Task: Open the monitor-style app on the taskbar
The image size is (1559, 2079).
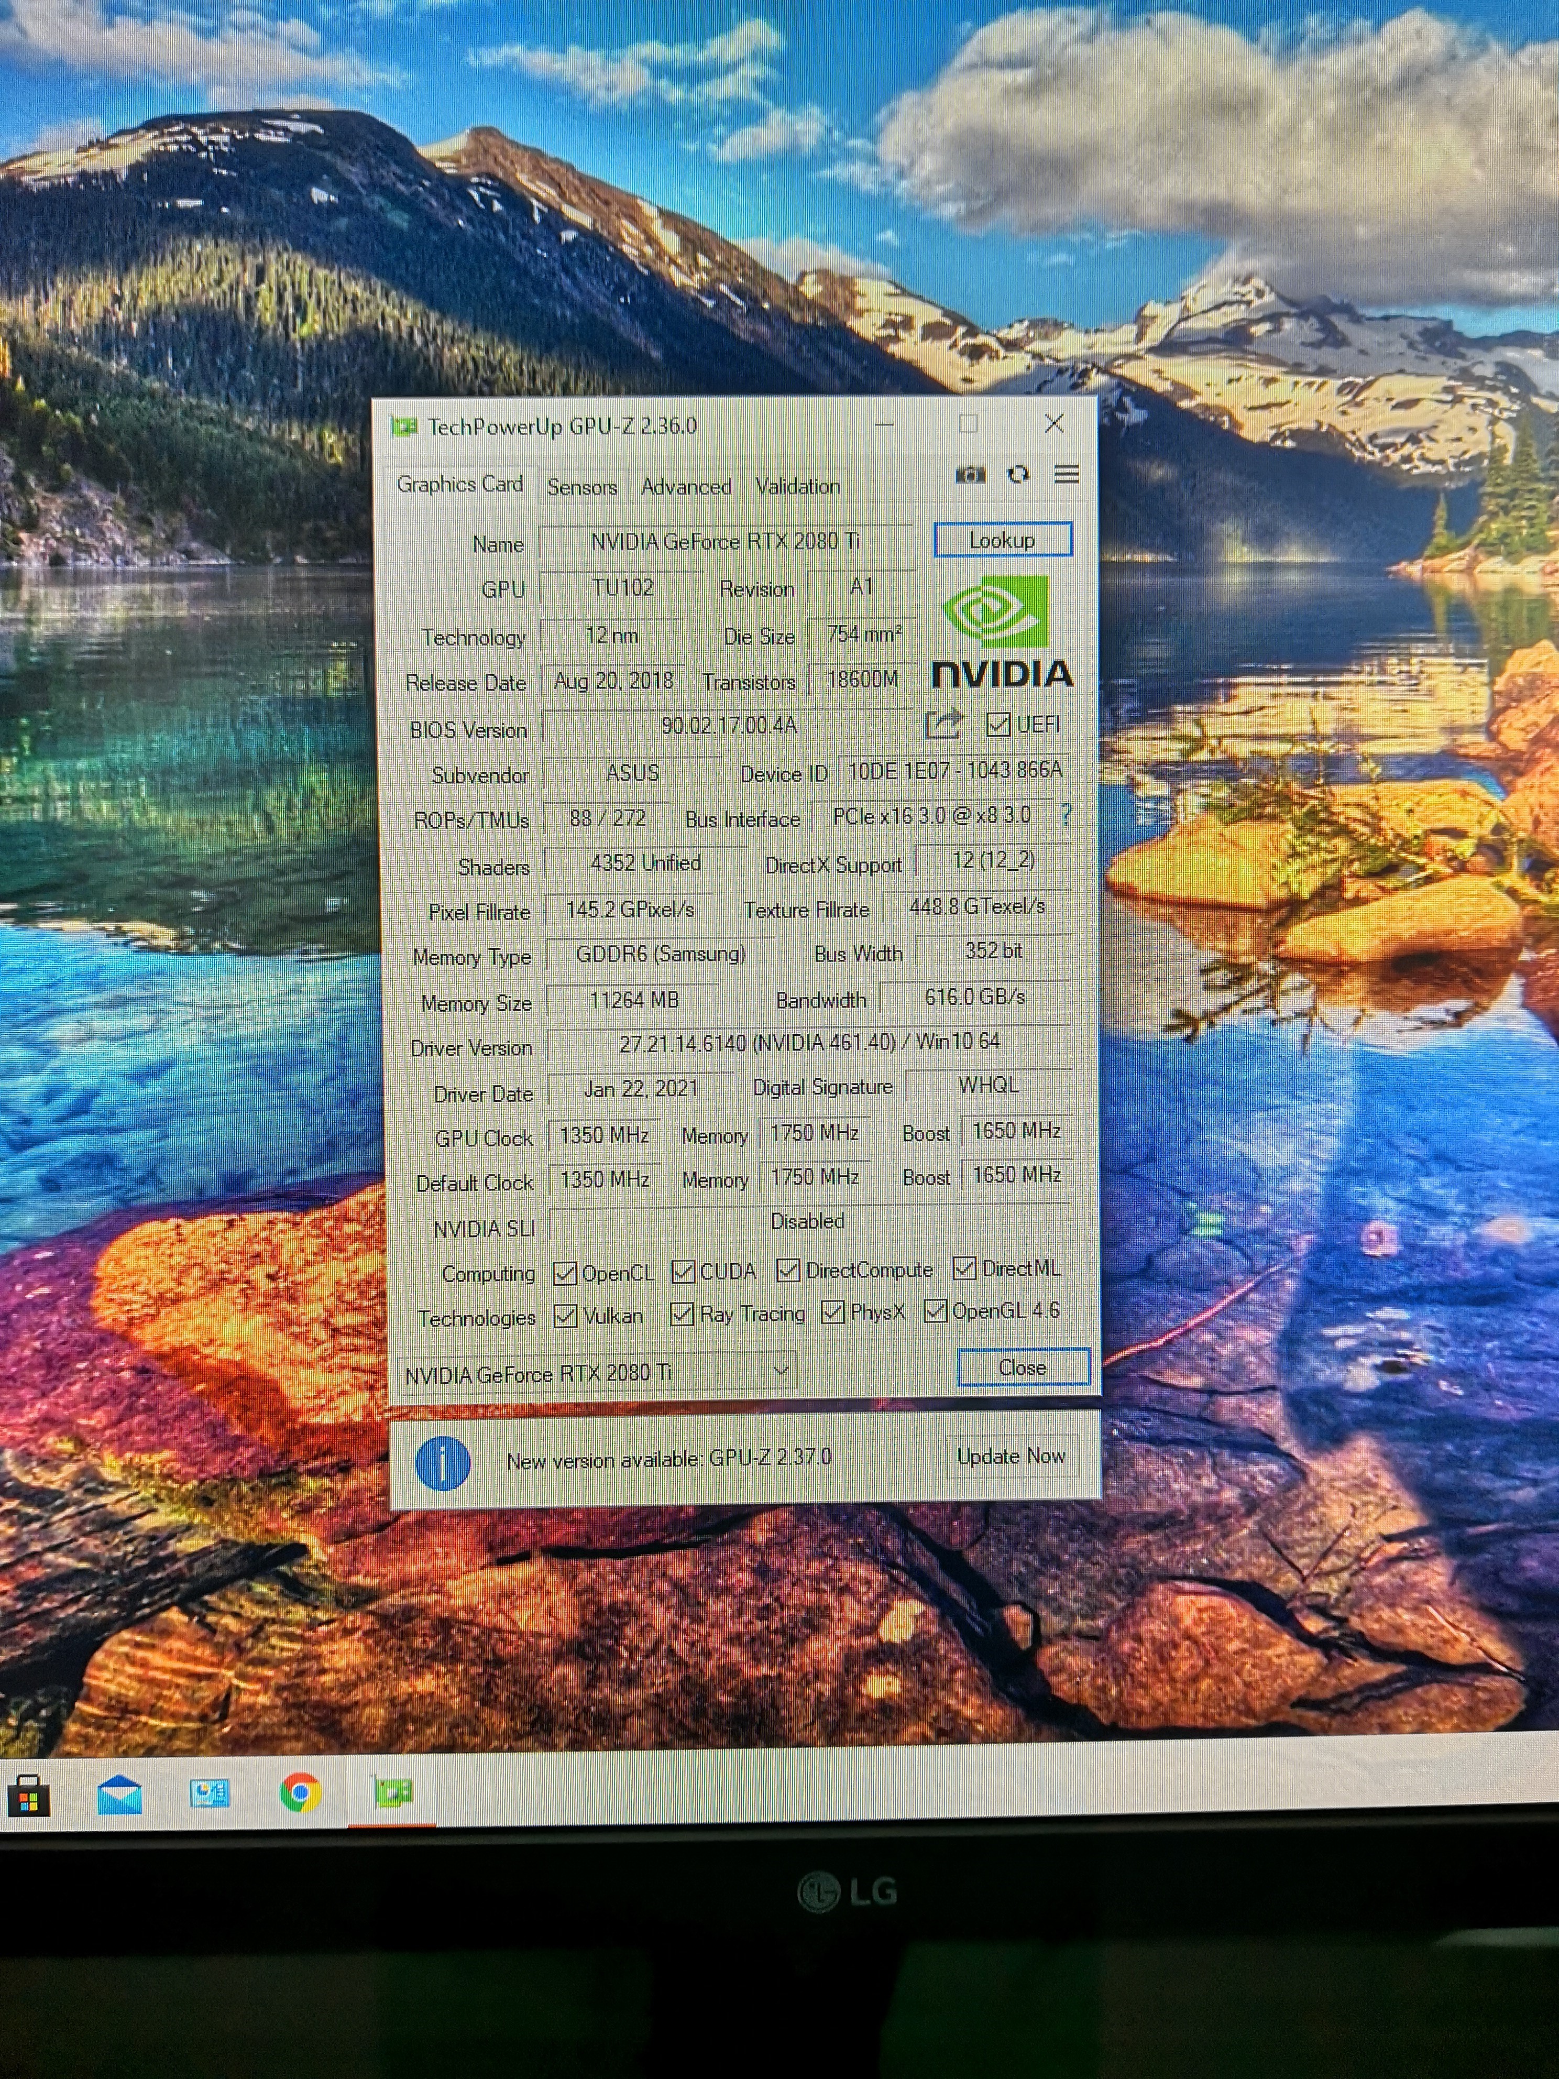Action: (208, 1793)
